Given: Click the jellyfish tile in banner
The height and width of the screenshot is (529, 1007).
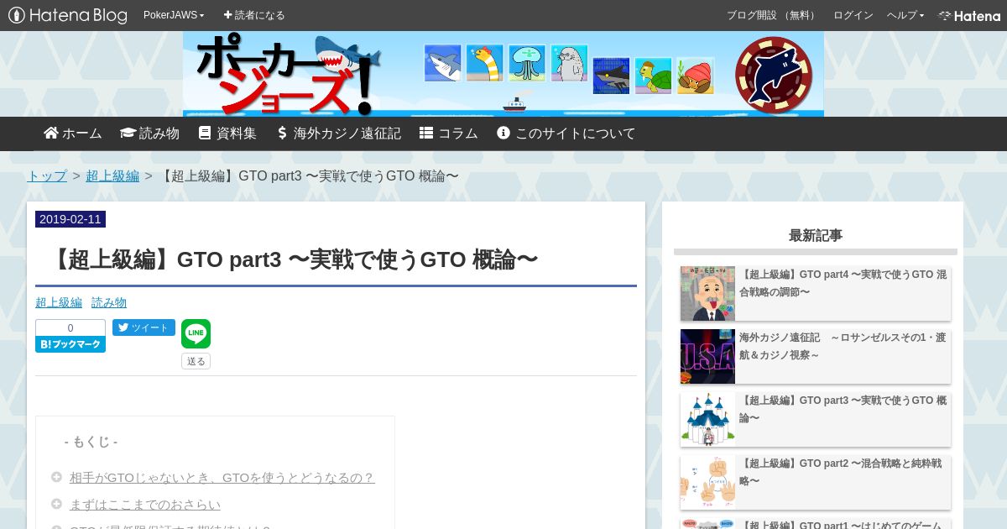Looking at the screenshot, I should [x=527, y=63].
